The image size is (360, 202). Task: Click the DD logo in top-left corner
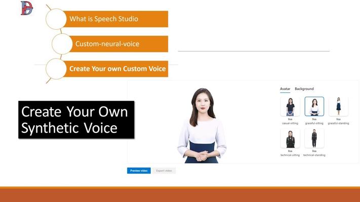pos(27,8)
